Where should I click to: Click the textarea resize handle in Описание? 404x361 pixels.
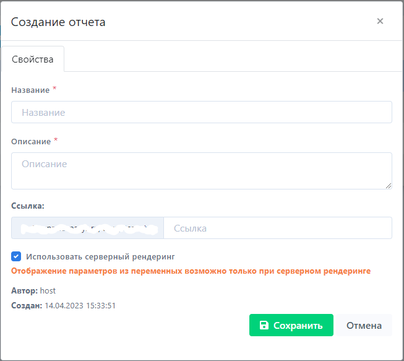click(389, 186)
